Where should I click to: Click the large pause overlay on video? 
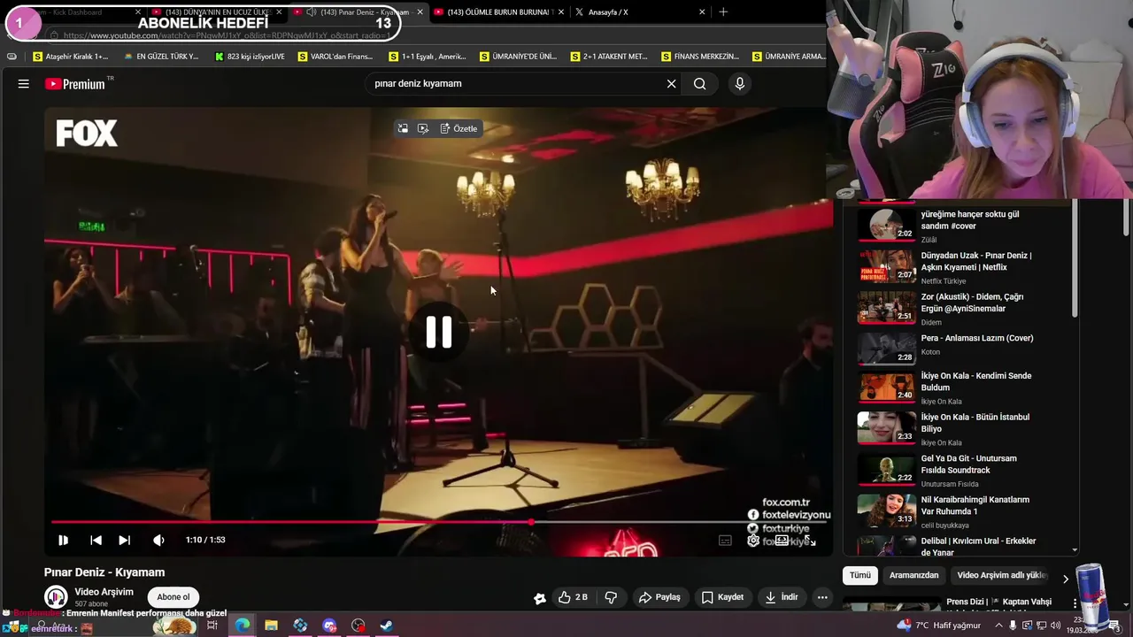tap(439, 333)
